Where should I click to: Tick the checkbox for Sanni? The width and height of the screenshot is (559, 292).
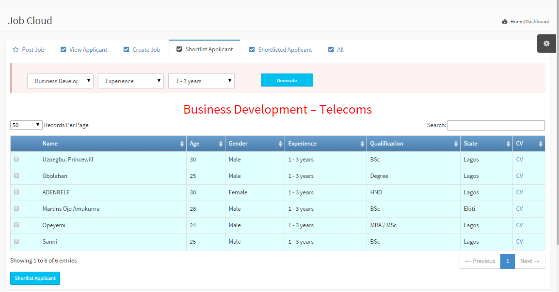point(16,241)
